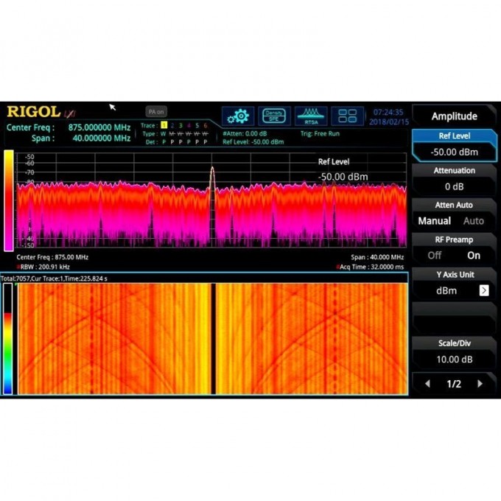The height and width of the screenshot is (501, 501).
Task: Go to previous Amplitude menu page
Action: (427, 384)
